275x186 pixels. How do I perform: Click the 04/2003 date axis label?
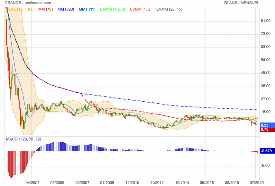click(32, 183)
